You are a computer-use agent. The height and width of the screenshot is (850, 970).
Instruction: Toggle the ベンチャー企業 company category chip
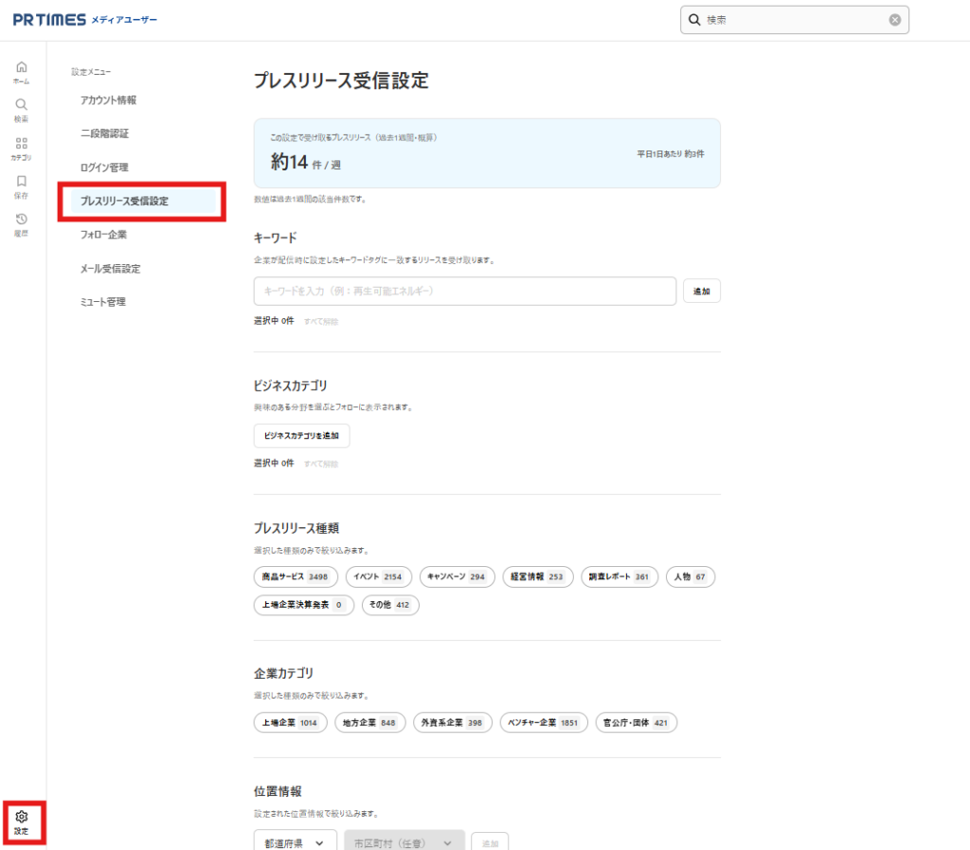click(x=544, y=722)
